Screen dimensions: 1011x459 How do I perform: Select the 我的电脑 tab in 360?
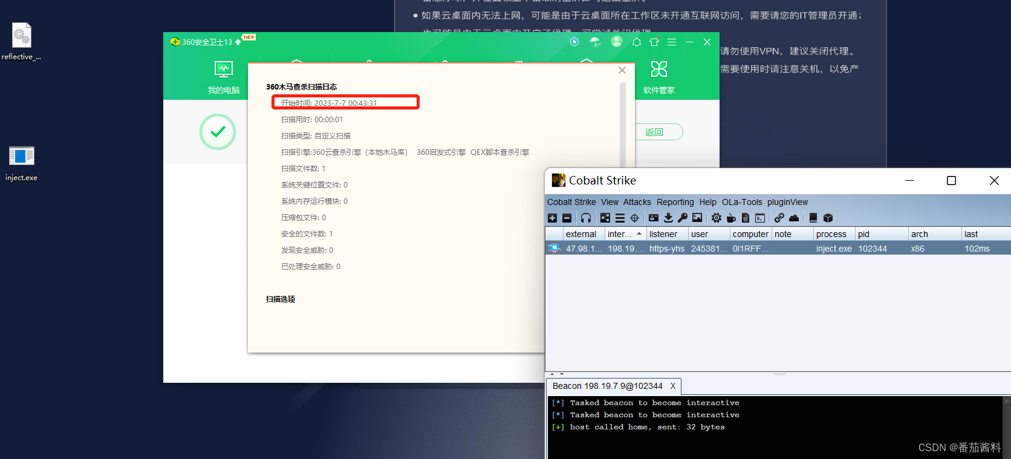224,77
